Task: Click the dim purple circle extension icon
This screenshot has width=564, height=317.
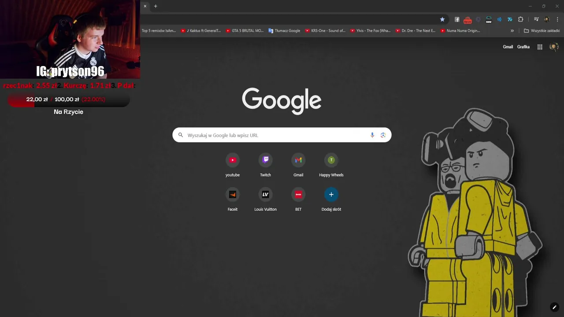Action: [479, 19]
